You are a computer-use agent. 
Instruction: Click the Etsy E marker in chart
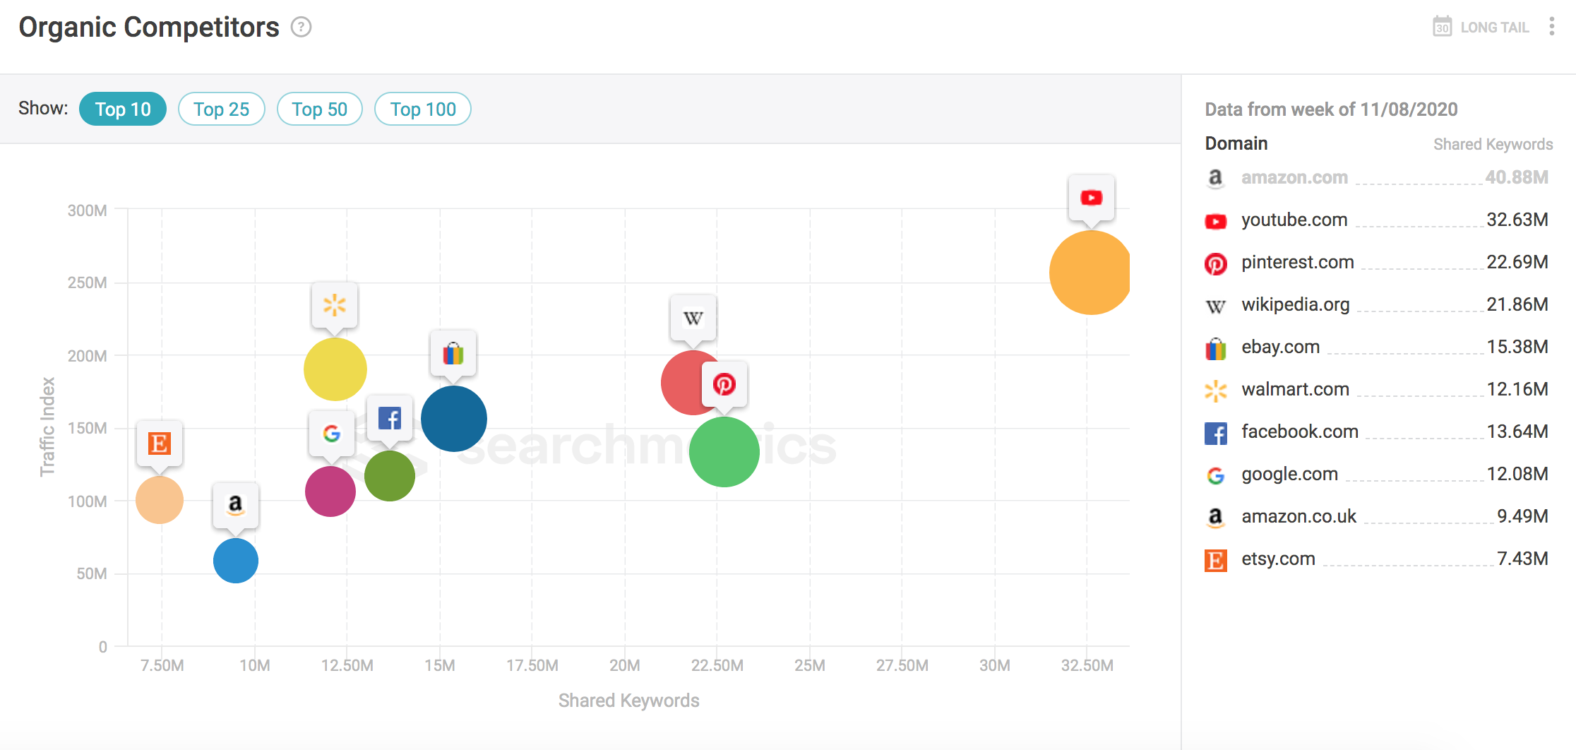pyautogui.click(x=160, y=444)
